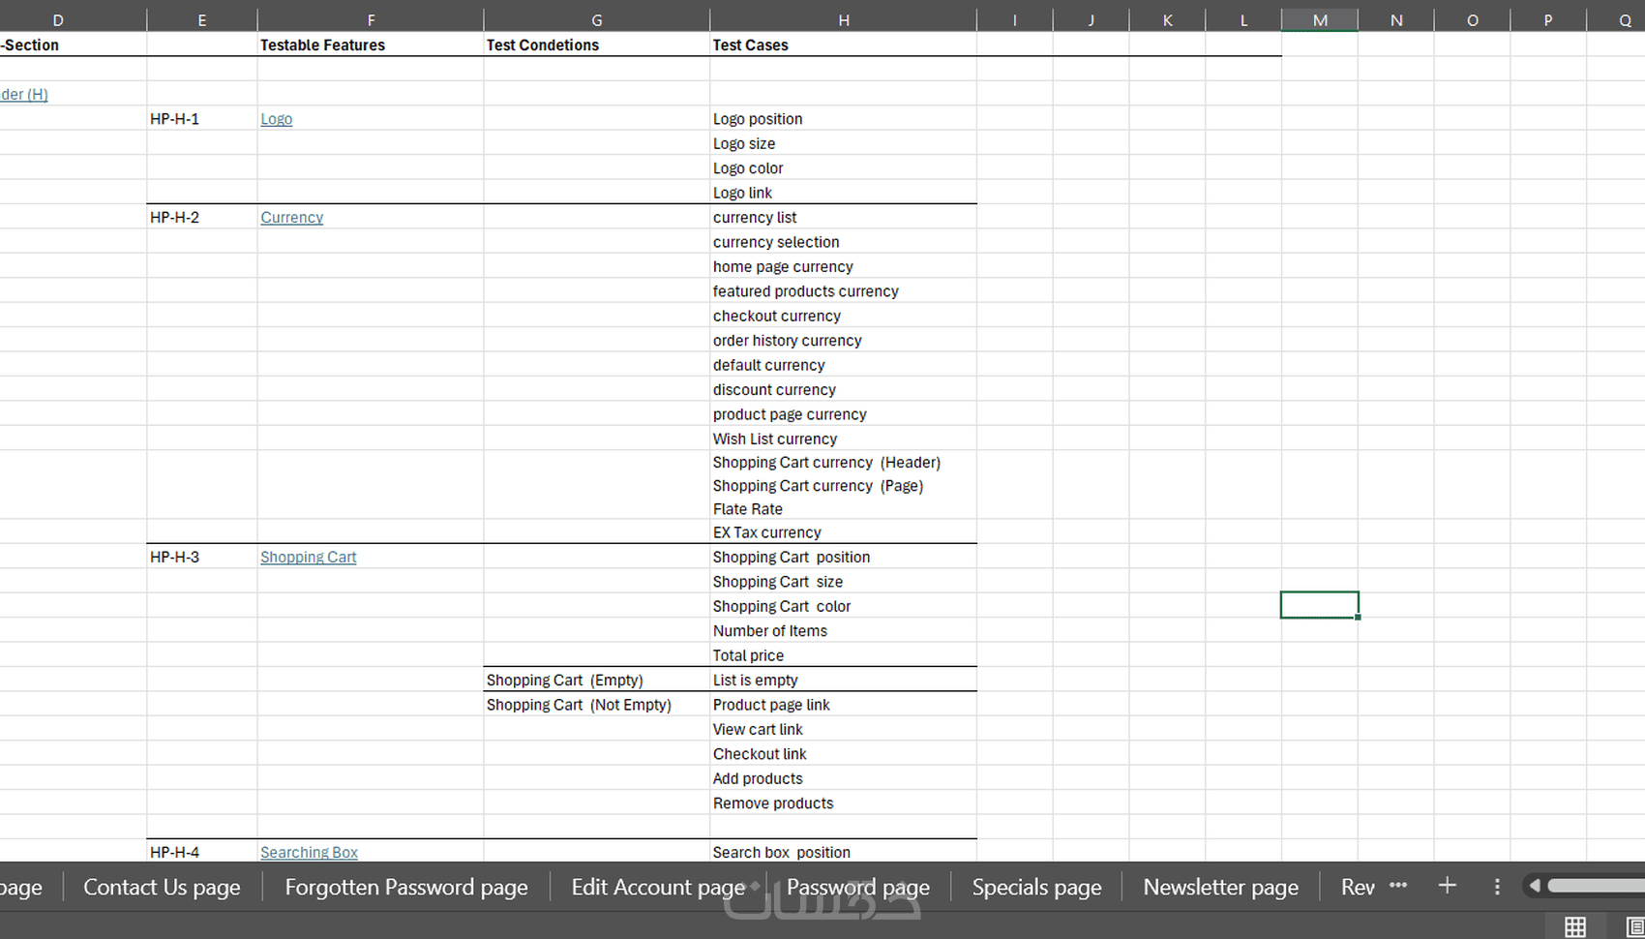
Task: Click the HP-H-4 cell
Action: [202, 852]
